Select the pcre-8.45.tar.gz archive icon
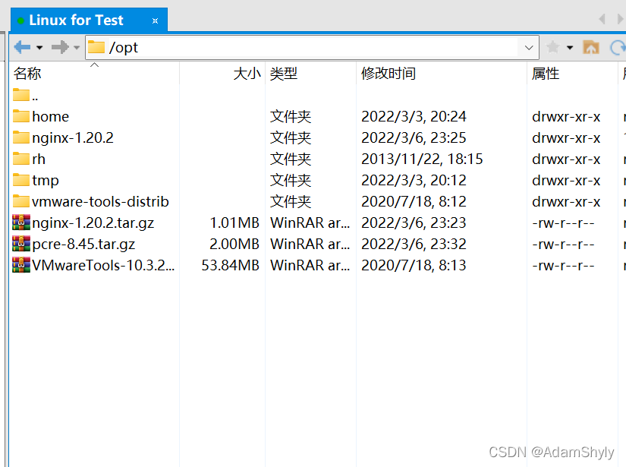Screen dimensions: 626x467 point(20,244)
